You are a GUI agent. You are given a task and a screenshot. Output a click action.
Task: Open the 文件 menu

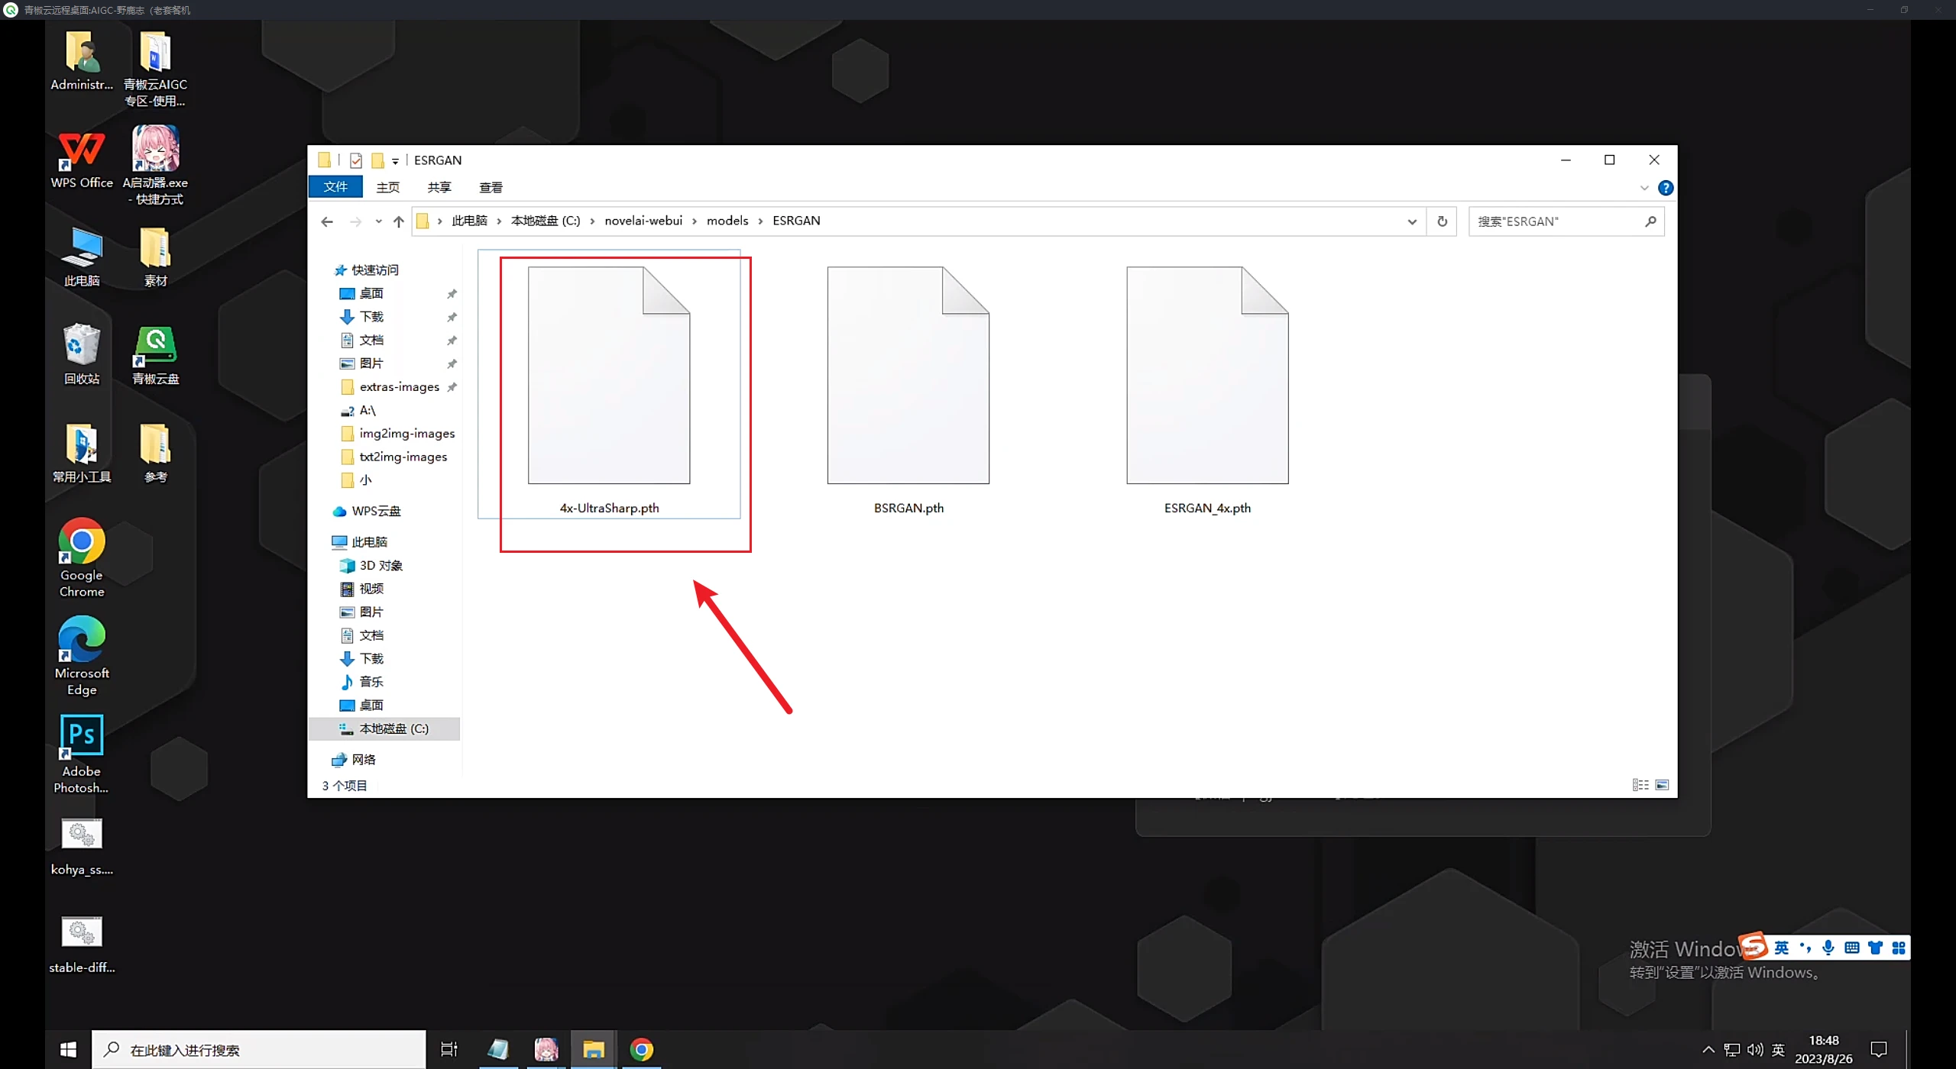click(x=335, y=187)
